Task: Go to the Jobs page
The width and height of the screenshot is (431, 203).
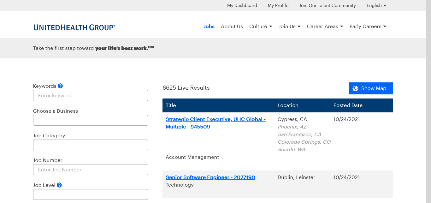Action: pyautogui.click(x=209, y=27)
